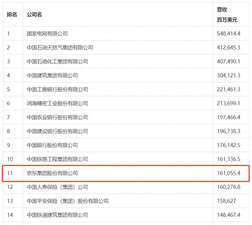Select company 中国铁路工程集团有限公司
Image resolution: width=252 pixels, height=225 pixels.
coord(57,159)
